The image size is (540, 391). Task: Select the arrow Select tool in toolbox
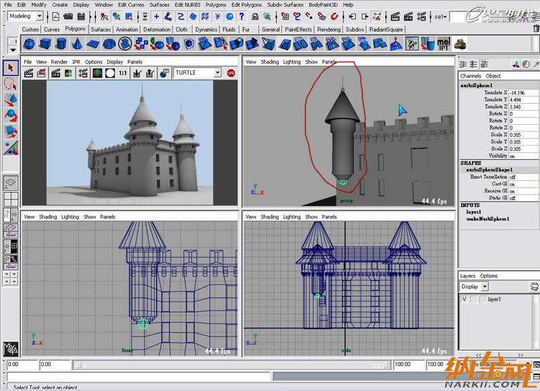click(11, 68)
